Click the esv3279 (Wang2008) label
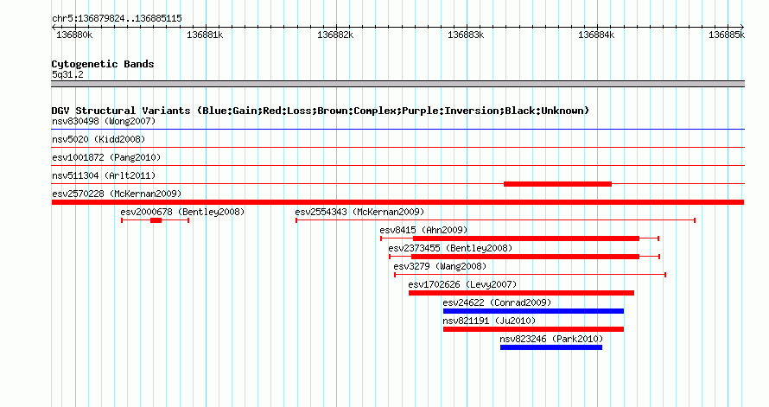Screen dimensions: 769x407 click(x=440, y=266)
